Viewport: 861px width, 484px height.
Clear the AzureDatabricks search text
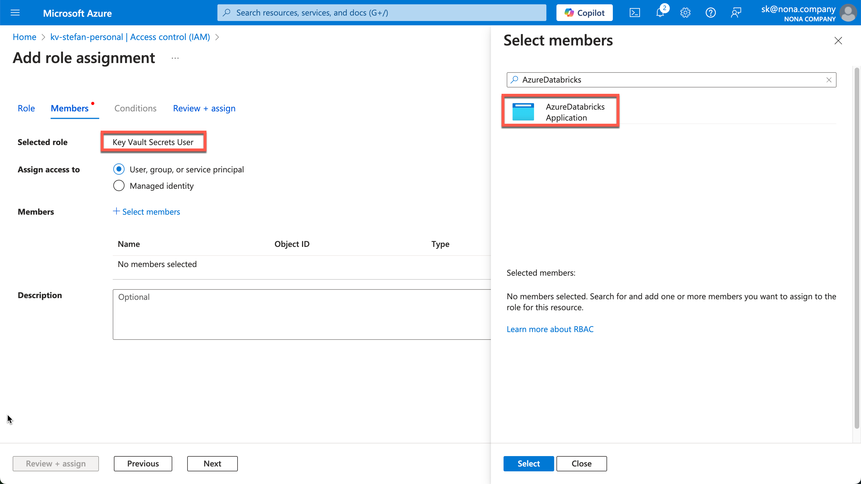pyautogui.click(x=829, y=80)
